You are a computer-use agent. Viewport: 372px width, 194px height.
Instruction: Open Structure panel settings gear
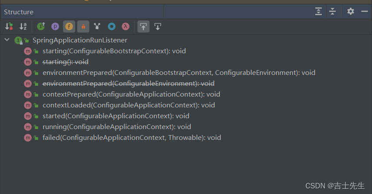(x=351, y=11)
